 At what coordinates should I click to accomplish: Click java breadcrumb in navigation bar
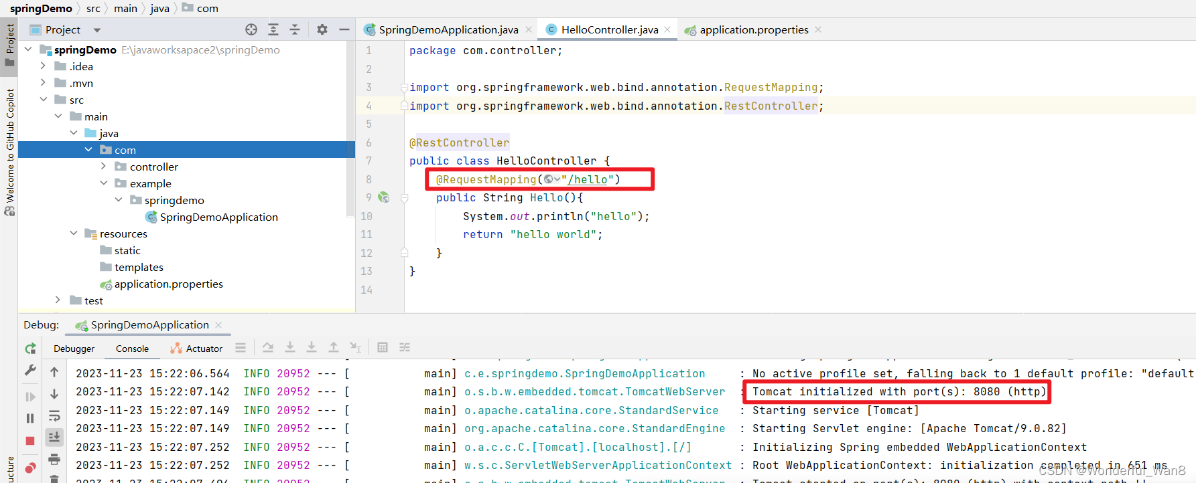pyautogui.click(x=159, y=8)
